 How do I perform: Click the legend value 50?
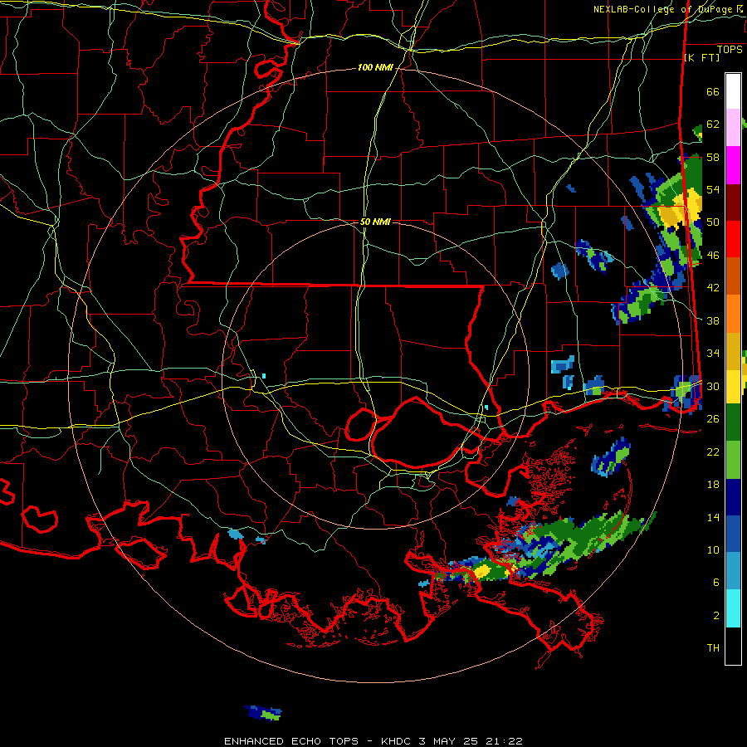click(713, 222)
